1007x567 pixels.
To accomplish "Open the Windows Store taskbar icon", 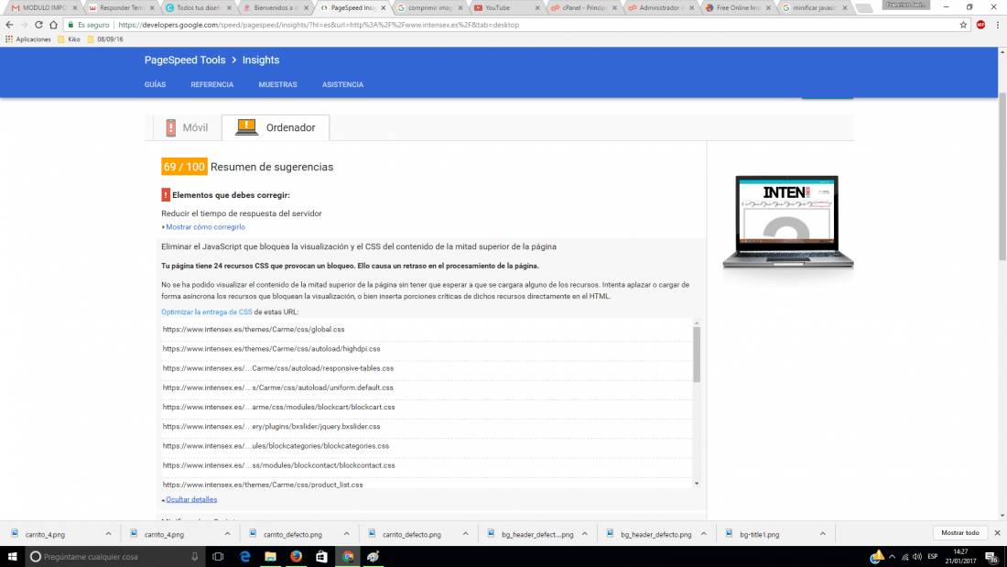I will pos(321,556).
